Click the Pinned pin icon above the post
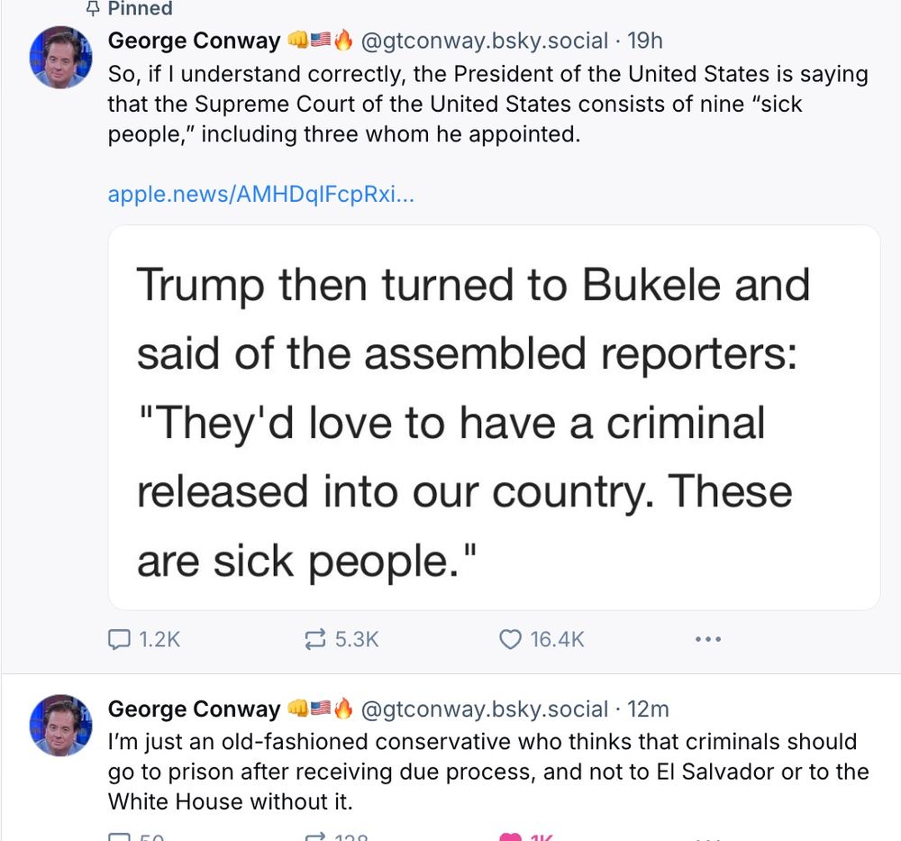This screenshot has width=901, height=841. click(x=92, y=7)
